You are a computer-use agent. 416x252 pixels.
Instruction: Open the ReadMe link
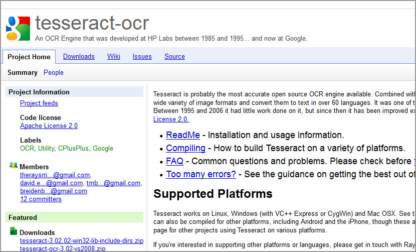pyautogui.click(x=183, y=135)
